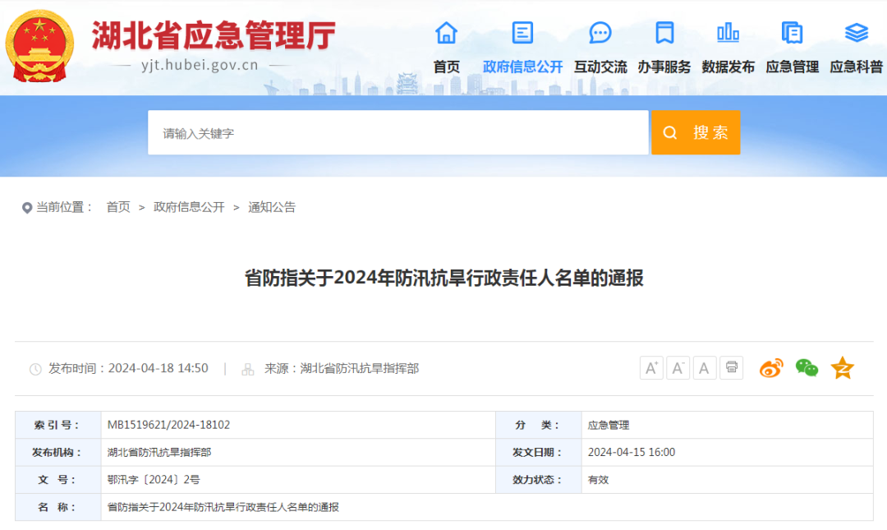Share the article via WeChat

[x=807, y=368]
